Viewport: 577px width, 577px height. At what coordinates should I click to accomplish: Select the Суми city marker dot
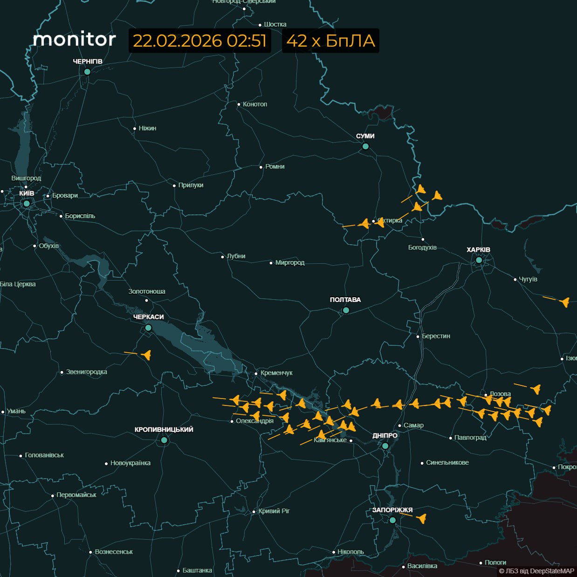point(365,146)
